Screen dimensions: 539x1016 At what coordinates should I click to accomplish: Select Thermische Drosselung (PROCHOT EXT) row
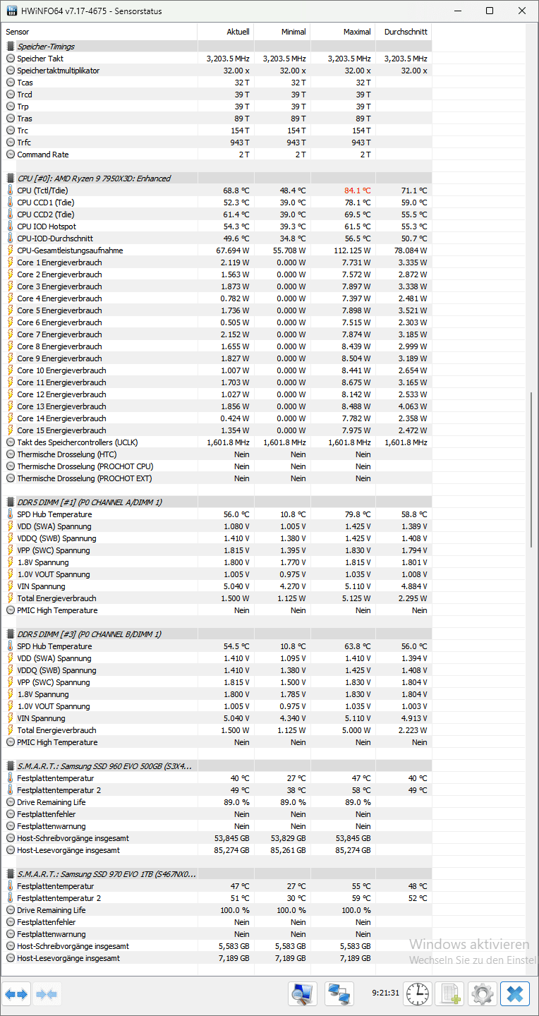coord(216,478)
